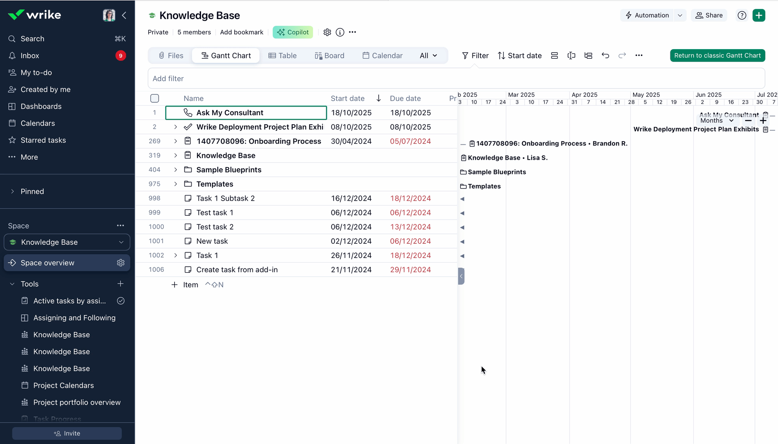Zoom in the Gantt timeline with plus
The image size is (778, 444).
point(763,121)
